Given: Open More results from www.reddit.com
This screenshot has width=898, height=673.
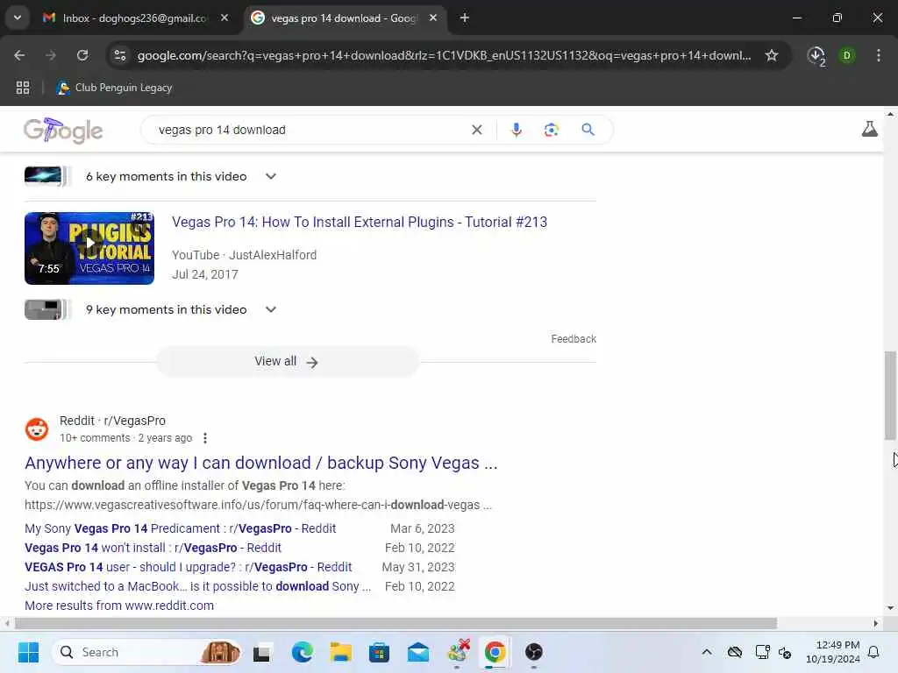Looking at the screenshot, I should [119, 606].
